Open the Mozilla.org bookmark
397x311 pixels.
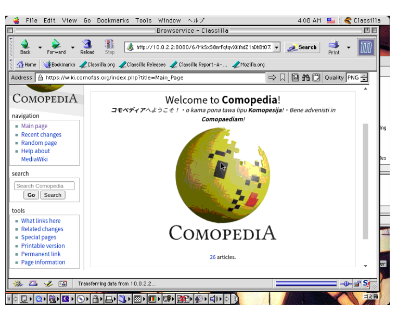249,65
